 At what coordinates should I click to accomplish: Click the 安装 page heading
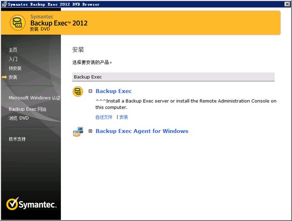click(x=78, y=50)
